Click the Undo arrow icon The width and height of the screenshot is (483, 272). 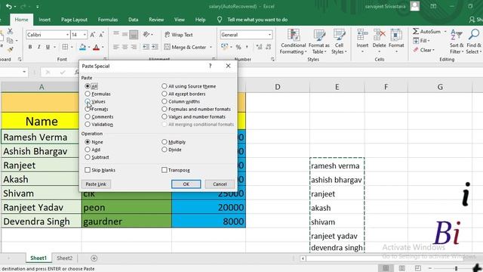click(x=8, y=6)
